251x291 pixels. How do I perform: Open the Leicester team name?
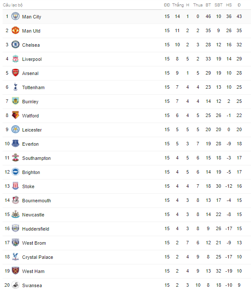32,130
